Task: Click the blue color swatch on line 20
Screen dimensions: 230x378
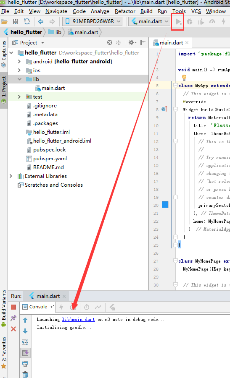Action: [x=165, y=205]
